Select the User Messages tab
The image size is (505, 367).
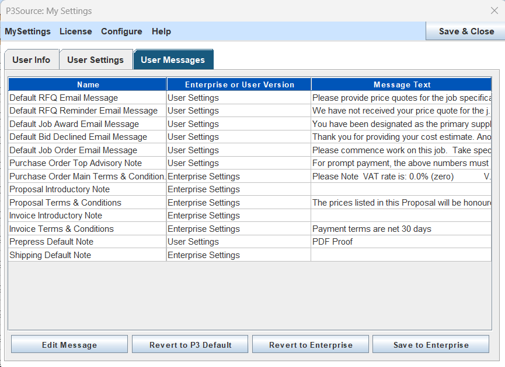(173, 59)
